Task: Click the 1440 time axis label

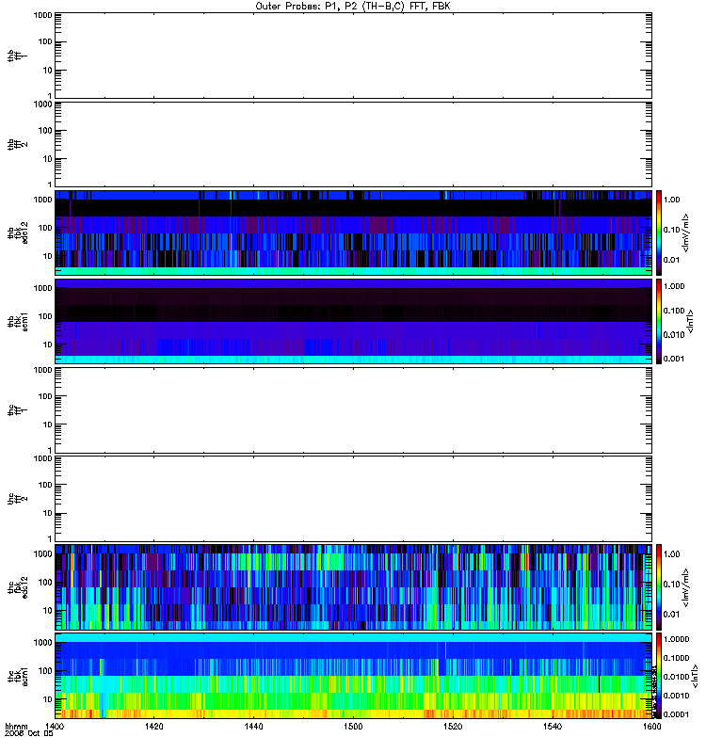Action: click(x=253, y=726)
